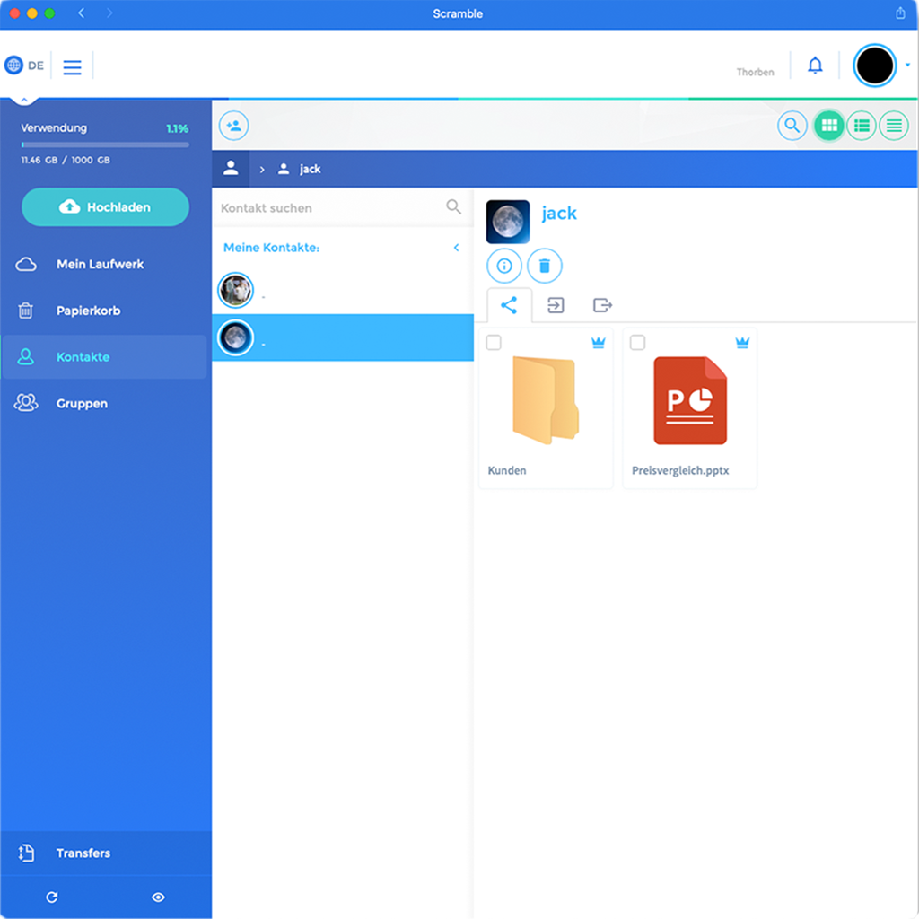919x919 pixels.
Task: Open Mein Laufwerk
Action: pos(104,265)
